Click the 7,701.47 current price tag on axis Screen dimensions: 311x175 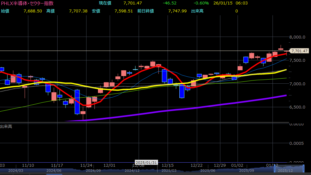click(x=299, y=51)
